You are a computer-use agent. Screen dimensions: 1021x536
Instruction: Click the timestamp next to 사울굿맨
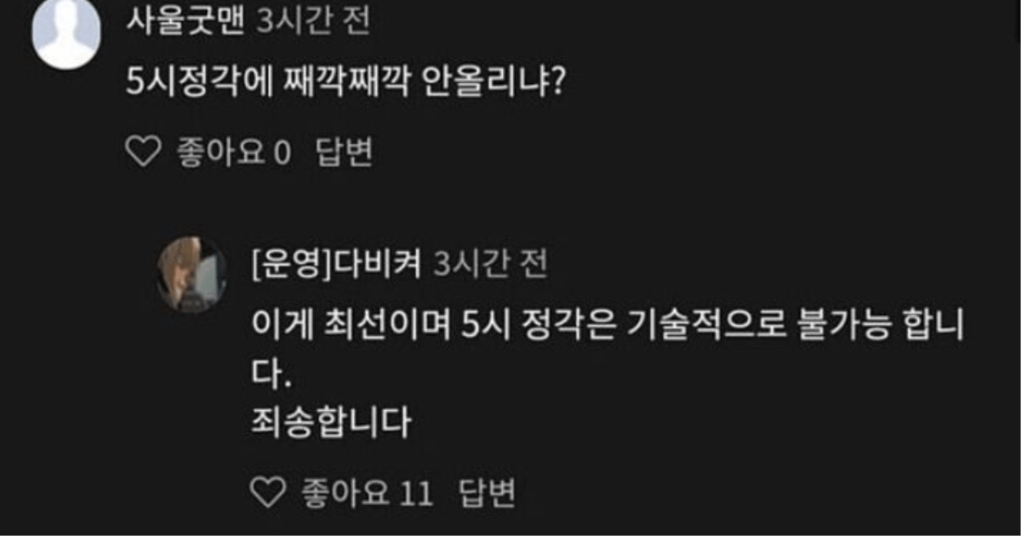[x=312, y=21]
